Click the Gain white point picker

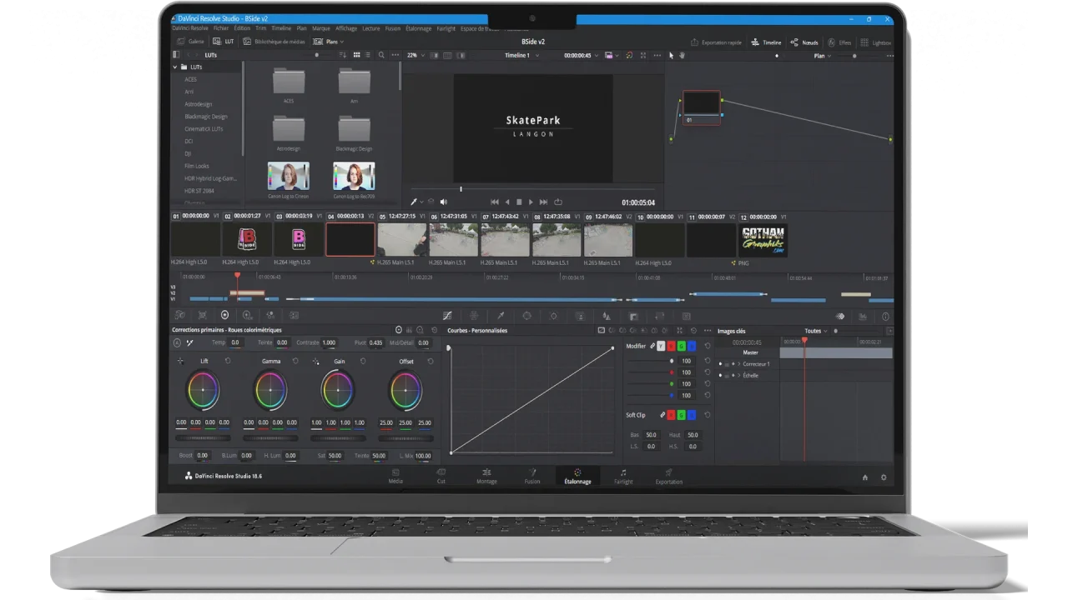click(x=315, y=361)
